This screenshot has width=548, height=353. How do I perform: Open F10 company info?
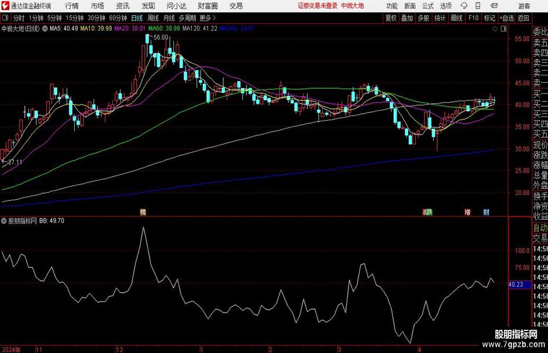tap(473, 18)
